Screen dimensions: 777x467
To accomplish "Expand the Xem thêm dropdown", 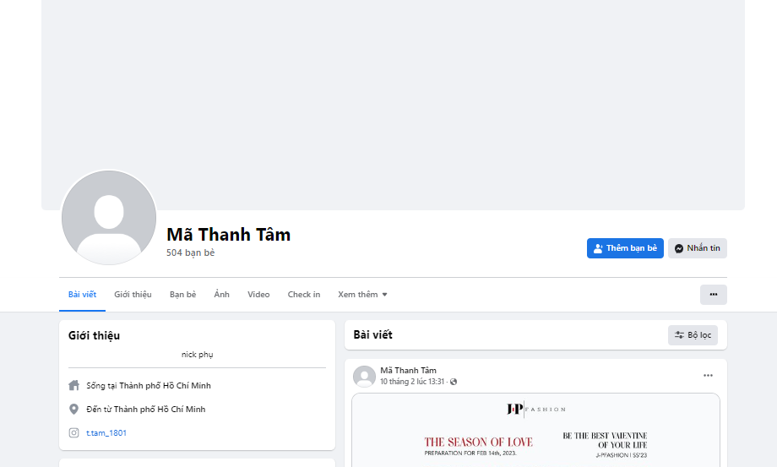I will [x=362, y=295].
